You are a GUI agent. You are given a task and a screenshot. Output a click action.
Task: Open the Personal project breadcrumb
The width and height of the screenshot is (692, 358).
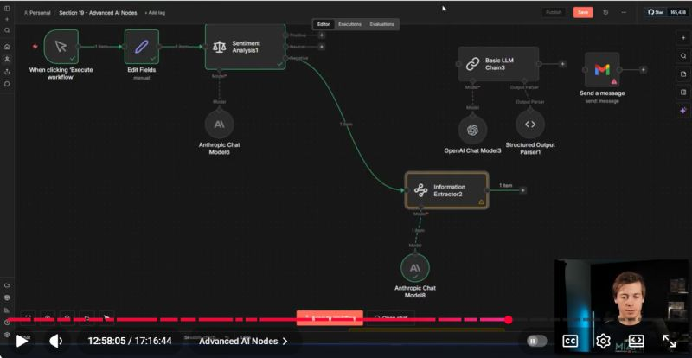[37, 13]
